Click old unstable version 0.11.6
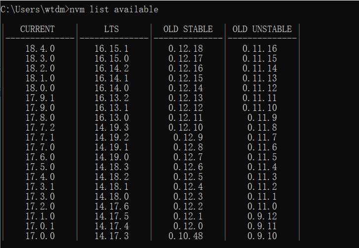The width and height of the screenshot is (359, 248). tap(262, 147)
